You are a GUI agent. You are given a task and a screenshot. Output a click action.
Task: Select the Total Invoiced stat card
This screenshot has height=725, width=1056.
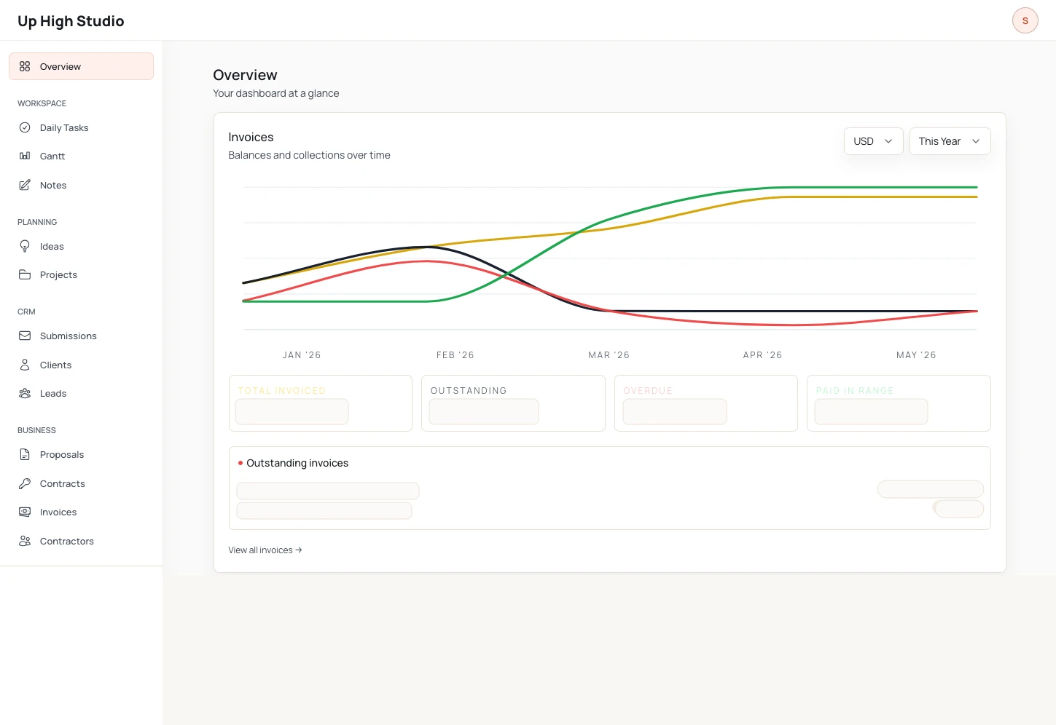(321, 403)
